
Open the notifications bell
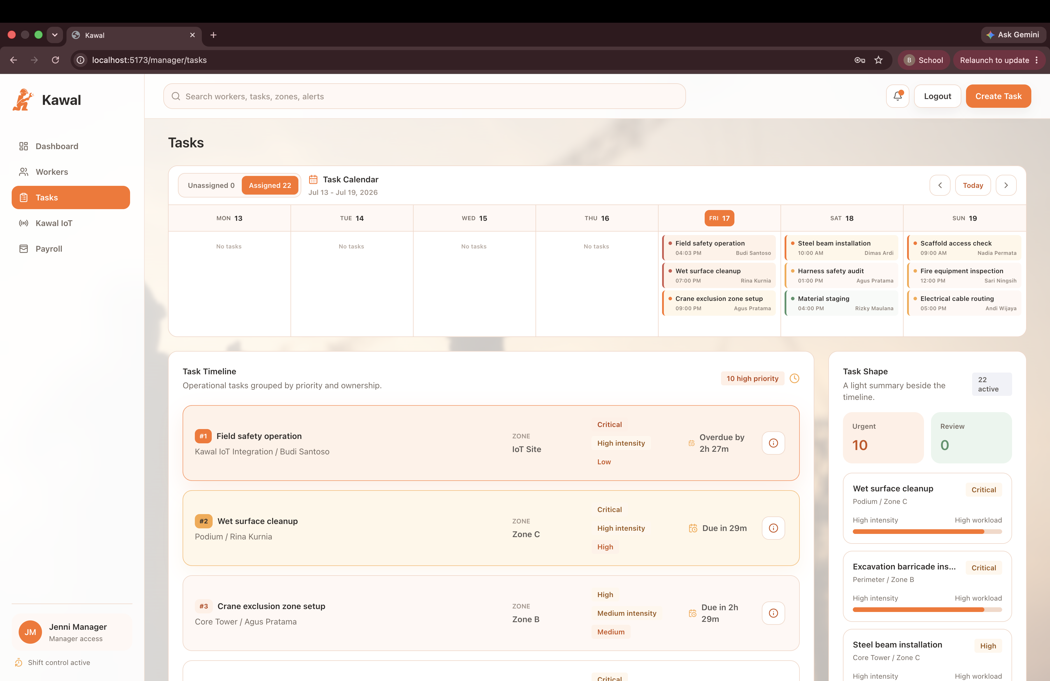pyautogui.click(x=897, y=96)
